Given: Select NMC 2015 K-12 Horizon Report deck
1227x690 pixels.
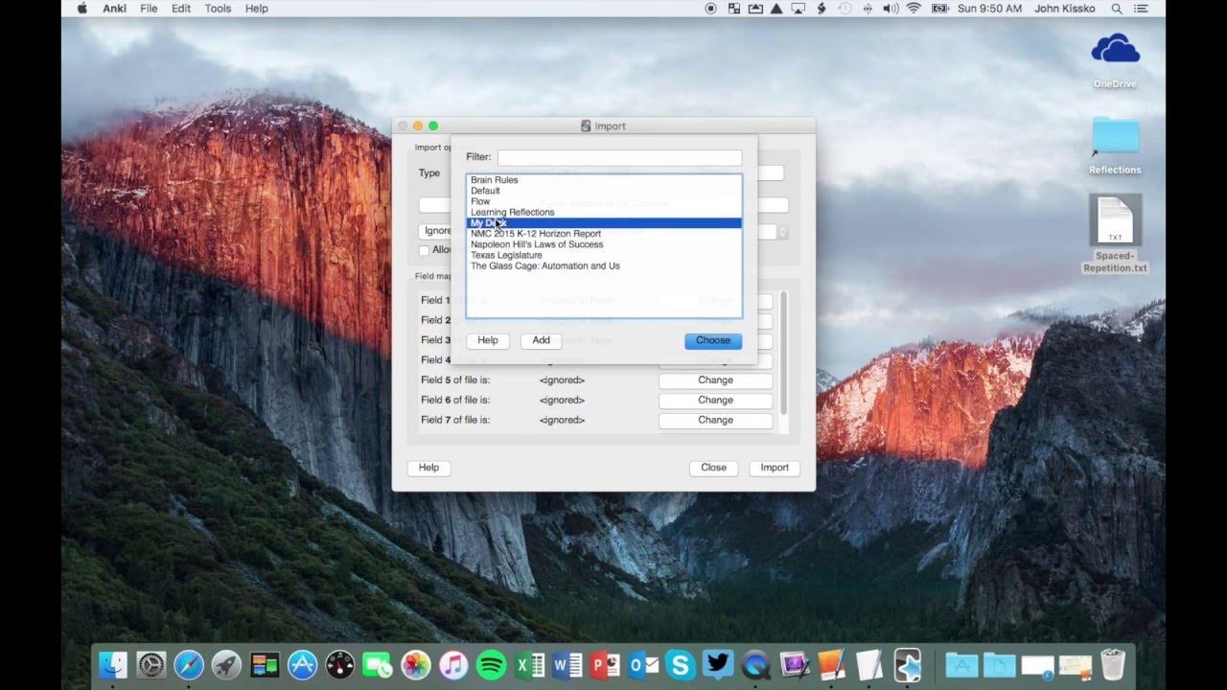Looking at the screenshot, I should (604, 234).
